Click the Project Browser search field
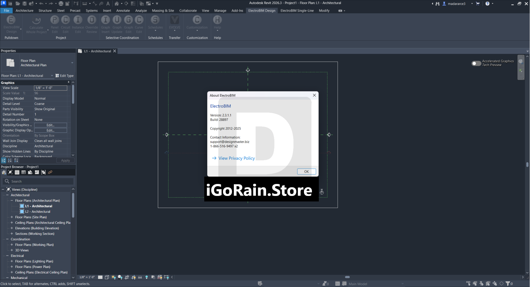 coord(38,181)
